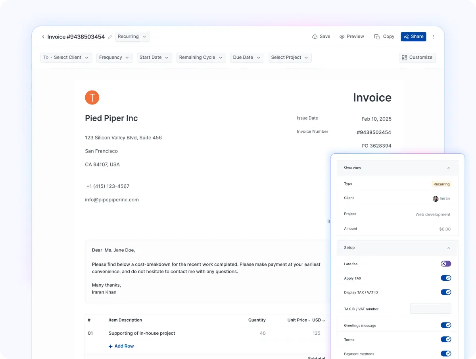Viewport: 476px width, 359px height.
Task: Open the Start Date dropdown
Action: click(x=154, y=58)
